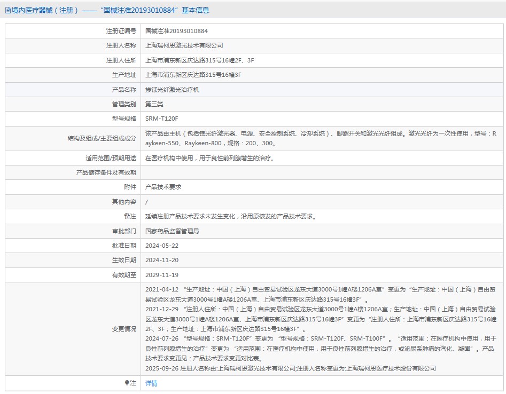
Task: Select the approval date 2024-05-22
Action: click(x=162, y=246)
